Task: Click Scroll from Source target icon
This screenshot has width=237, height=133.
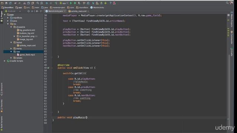Action: pos(29,11)
